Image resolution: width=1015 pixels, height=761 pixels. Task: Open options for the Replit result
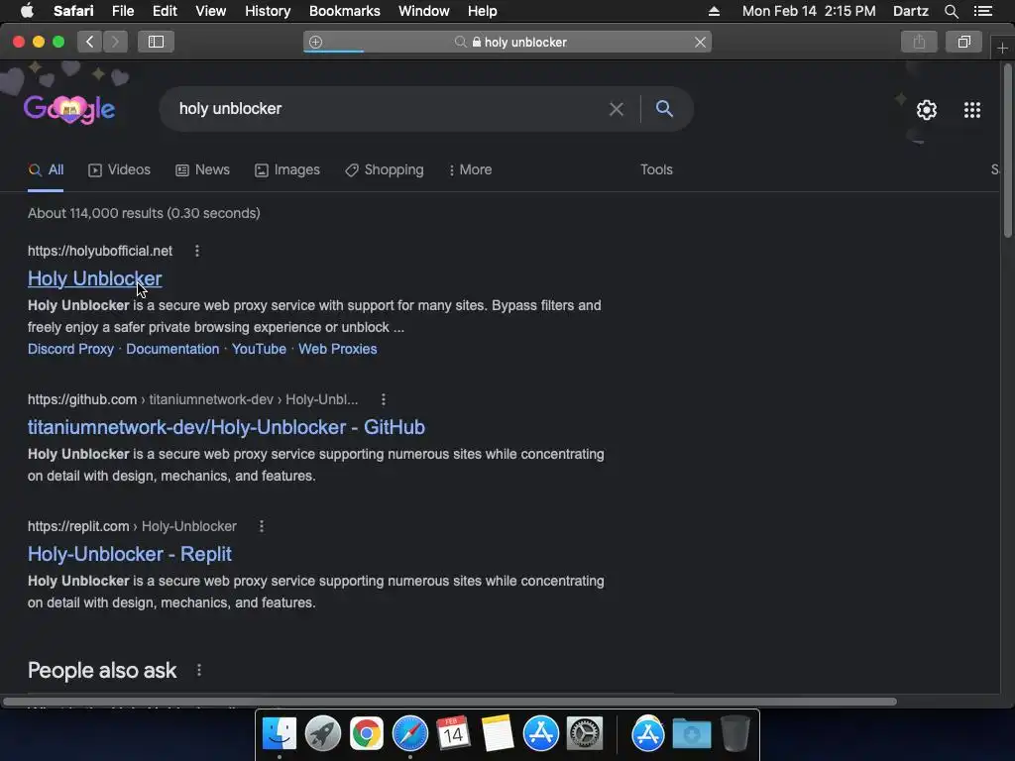point(262,527)
